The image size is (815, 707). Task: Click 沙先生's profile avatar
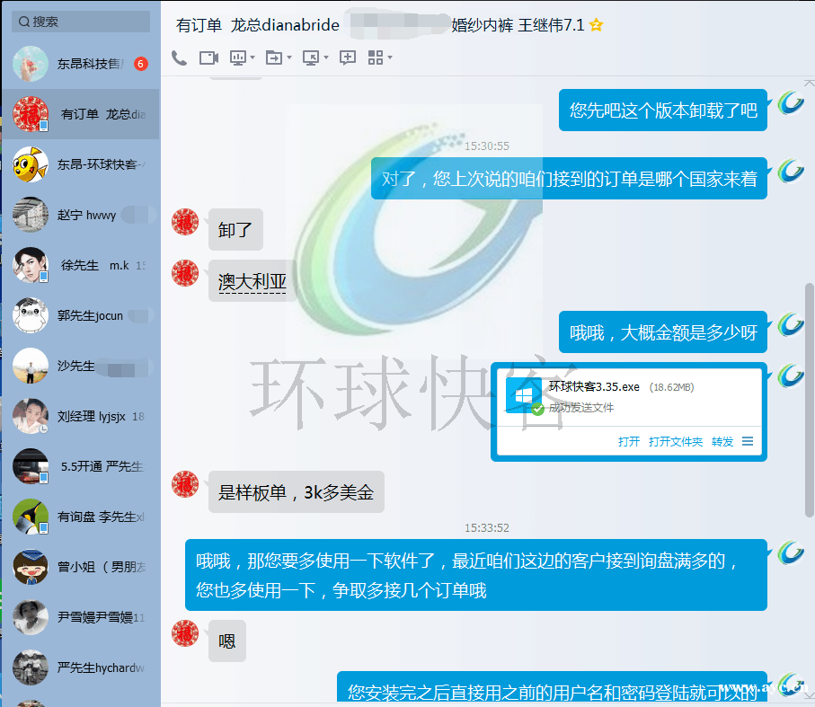(30, 366)
